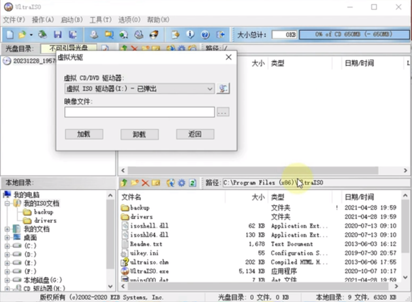Click the 返回 button
The image size is (412, 302).
point(195,134)
